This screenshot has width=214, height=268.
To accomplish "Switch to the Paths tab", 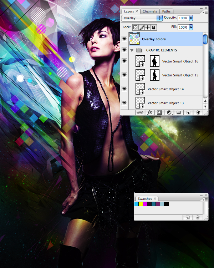I will (x=166, y=11).
